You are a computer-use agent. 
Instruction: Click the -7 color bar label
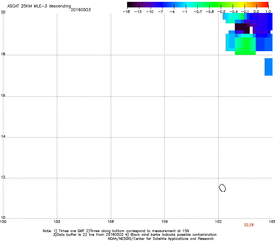[161, 12]
